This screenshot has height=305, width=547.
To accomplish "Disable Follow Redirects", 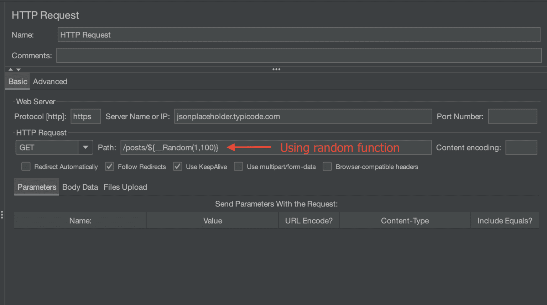I will pos(109,166).
